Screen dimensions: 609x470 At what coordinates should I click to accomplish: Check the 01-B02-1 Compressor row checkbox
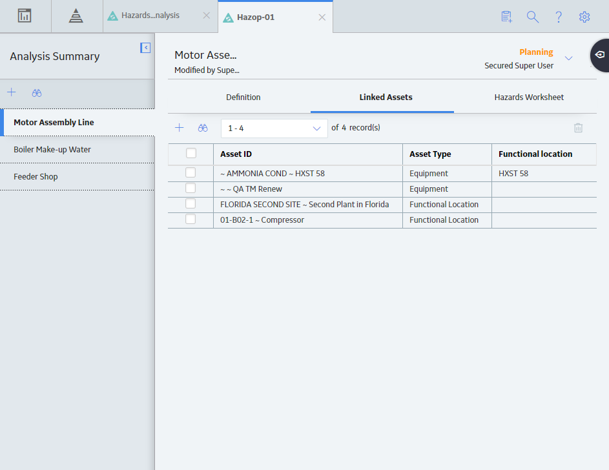click(191, 220)
